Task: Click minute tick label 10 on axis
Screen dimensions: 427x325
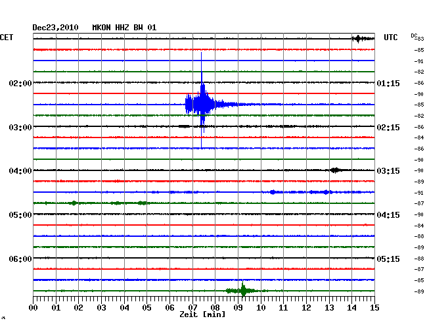Action: click(x=261, y=308)
